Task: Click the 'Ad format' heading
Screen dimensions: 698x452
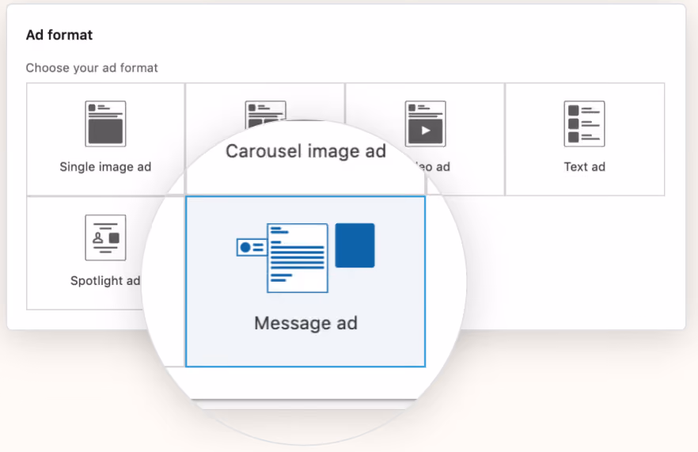Action: tap(59, 35)
